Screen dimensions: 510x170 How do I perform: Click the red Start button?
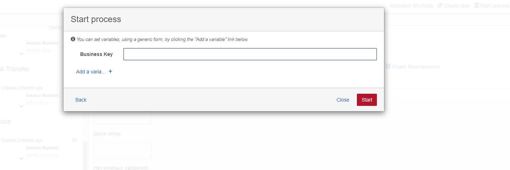coord(367,100)
